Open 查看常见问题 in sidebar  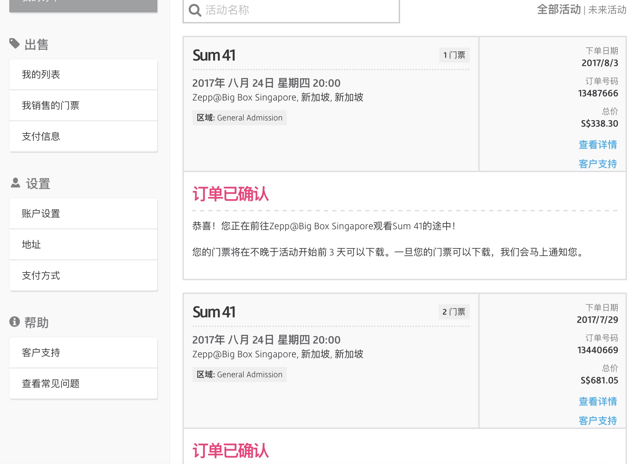pos(83,384)
